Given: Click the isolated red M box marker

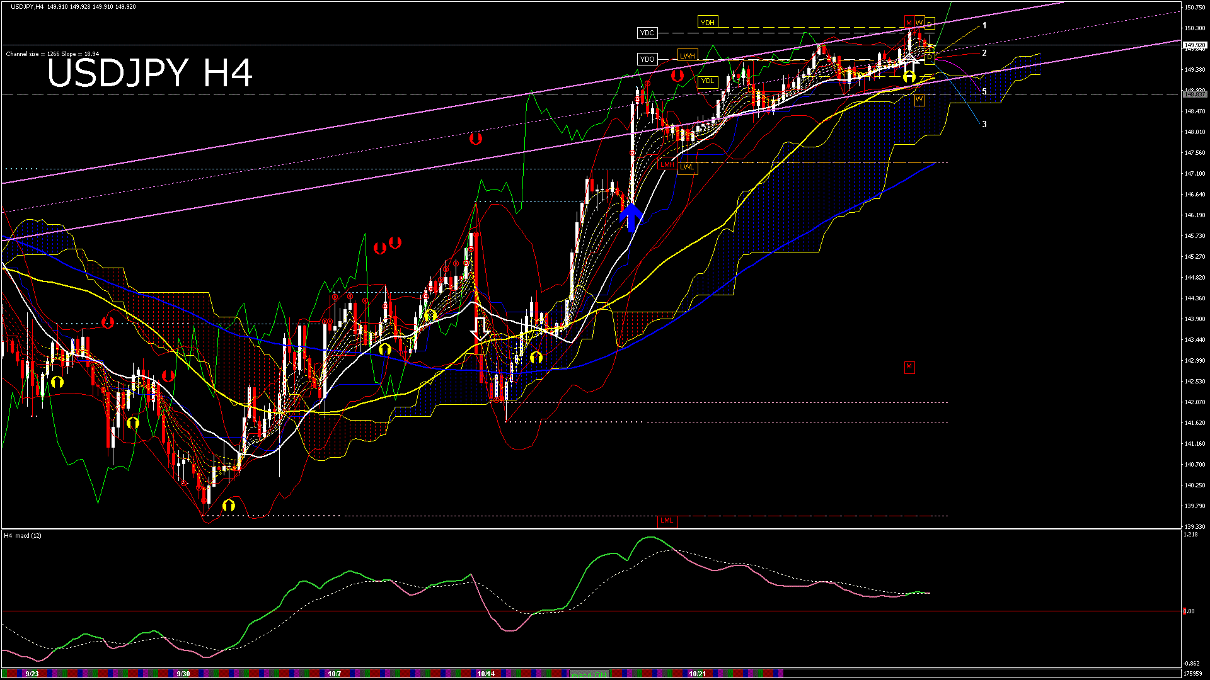Looking at the screenshot, I should 909,366.
